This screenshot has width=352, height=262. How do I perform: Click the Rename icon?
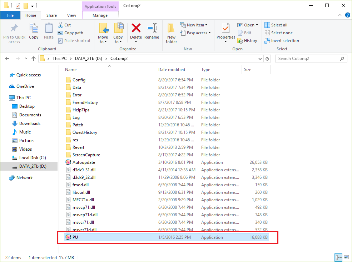coord(152,28)
